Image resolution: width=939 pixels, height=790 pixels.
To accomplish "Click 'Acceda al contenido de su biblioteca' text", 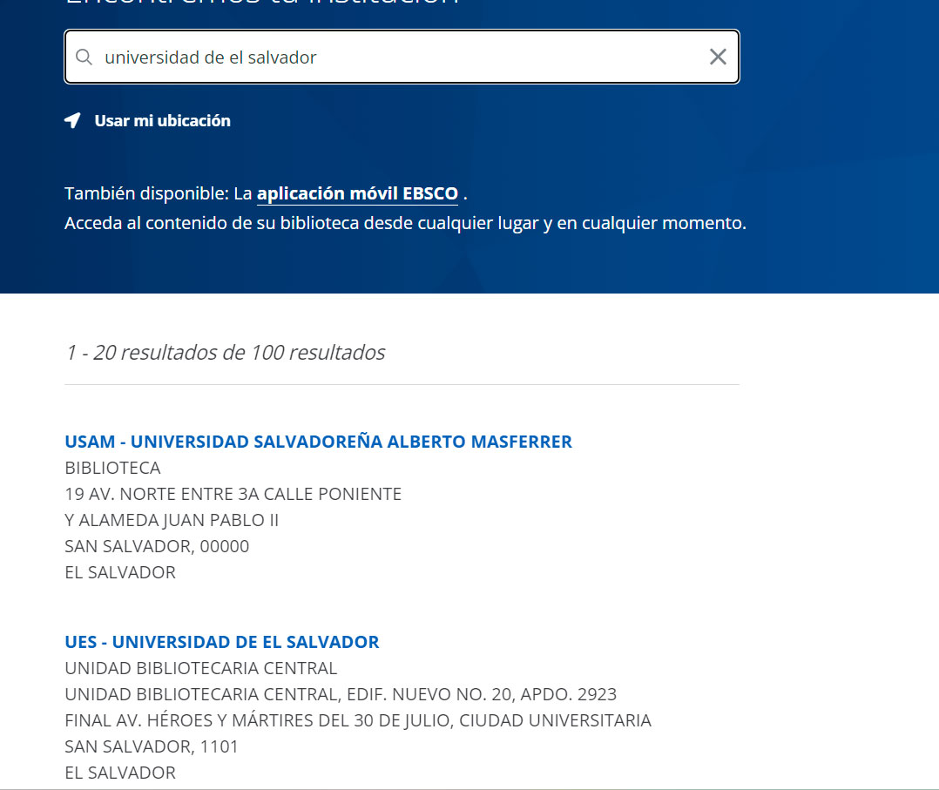I will pyautogui.click(x=405, y=223).
